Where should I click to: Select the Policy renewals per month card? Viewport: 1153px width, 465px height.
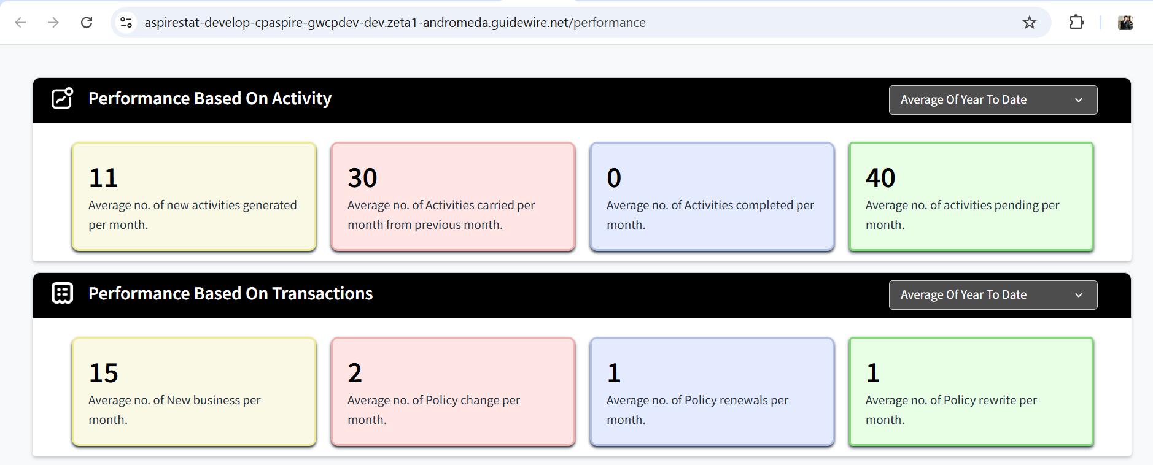click(x=712, y=391)
